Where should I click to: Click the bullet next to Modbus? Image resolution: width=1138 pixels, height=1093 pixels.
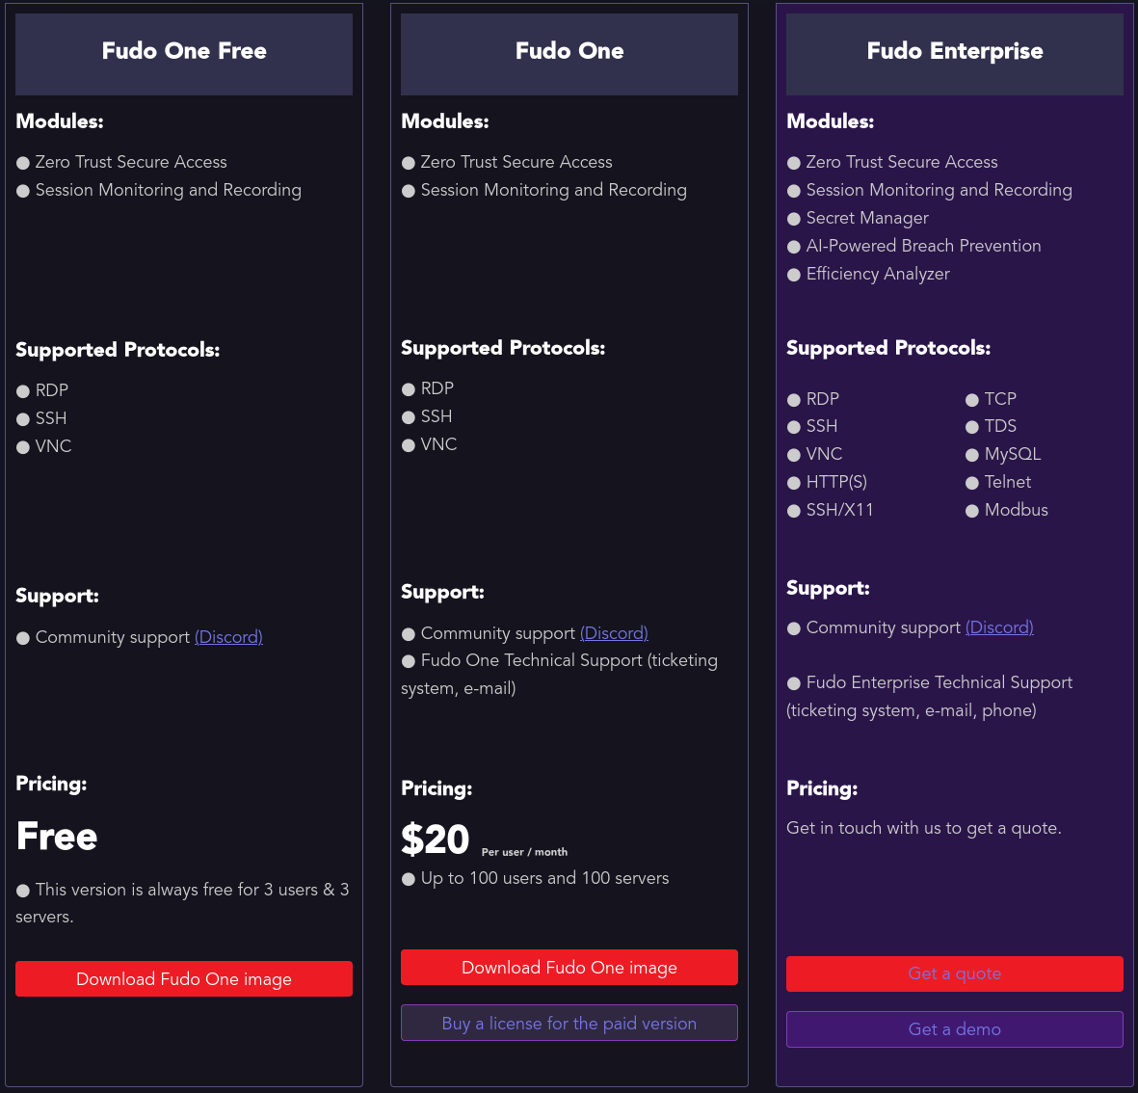pos(972,511)
